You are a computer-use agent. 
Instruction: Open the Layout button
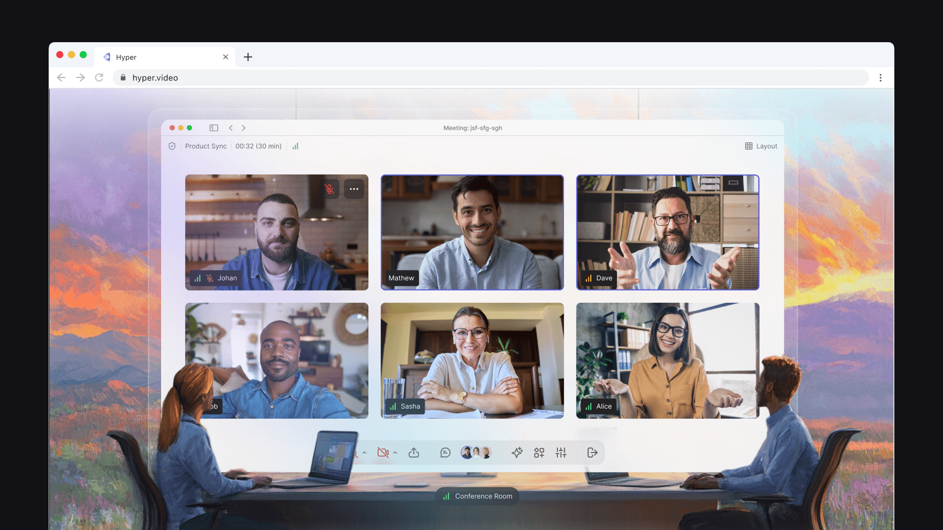click(761, 146)
